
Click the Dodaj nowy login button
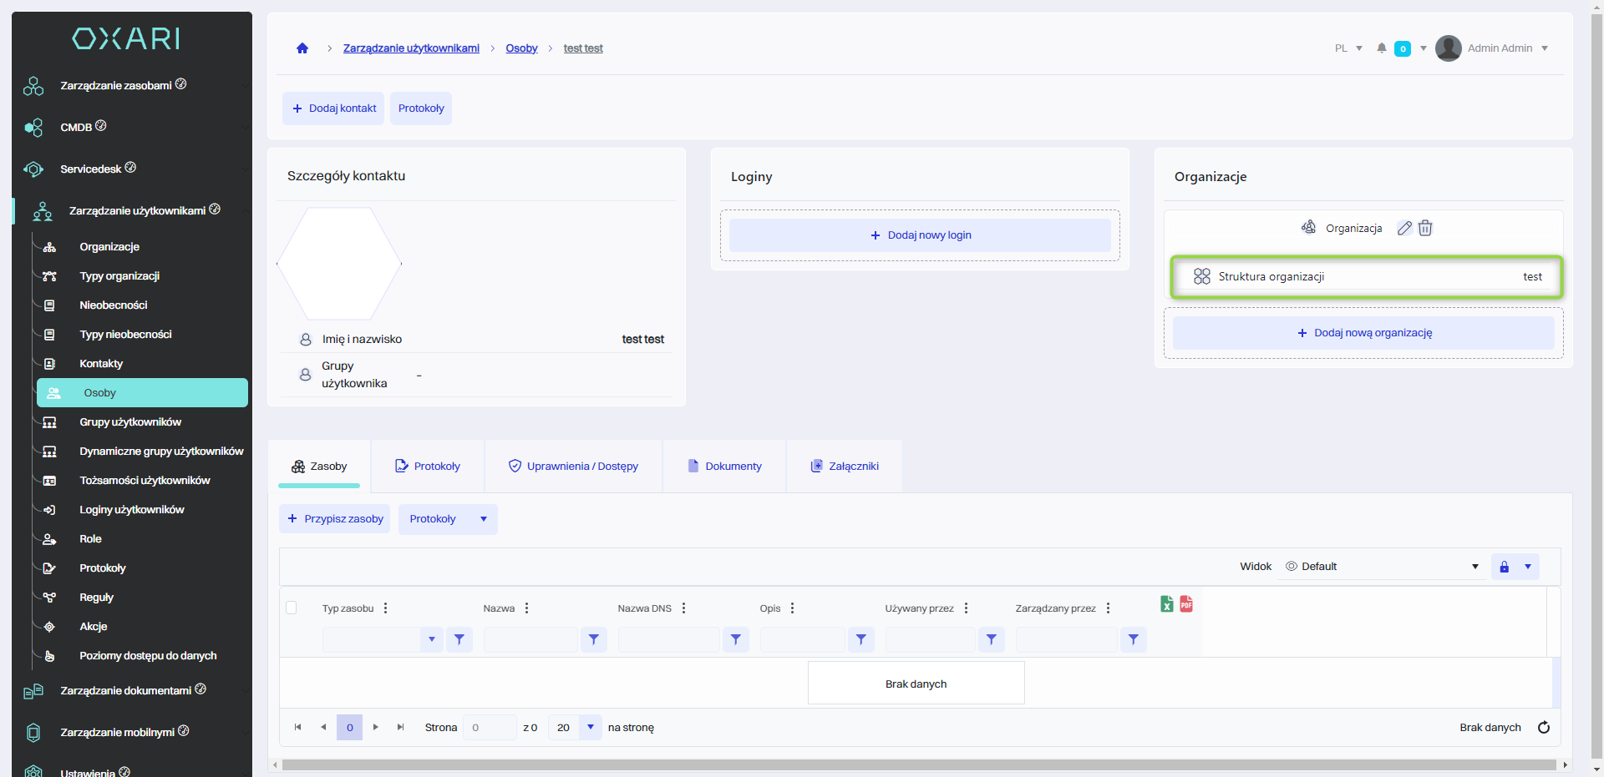coord(920,235)
